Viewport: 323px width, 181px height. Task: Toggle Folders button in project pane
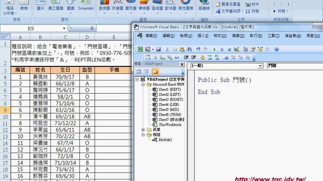coord(155,71)
